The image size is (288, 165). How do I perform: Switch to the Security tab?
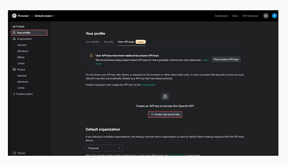[109, 42]
